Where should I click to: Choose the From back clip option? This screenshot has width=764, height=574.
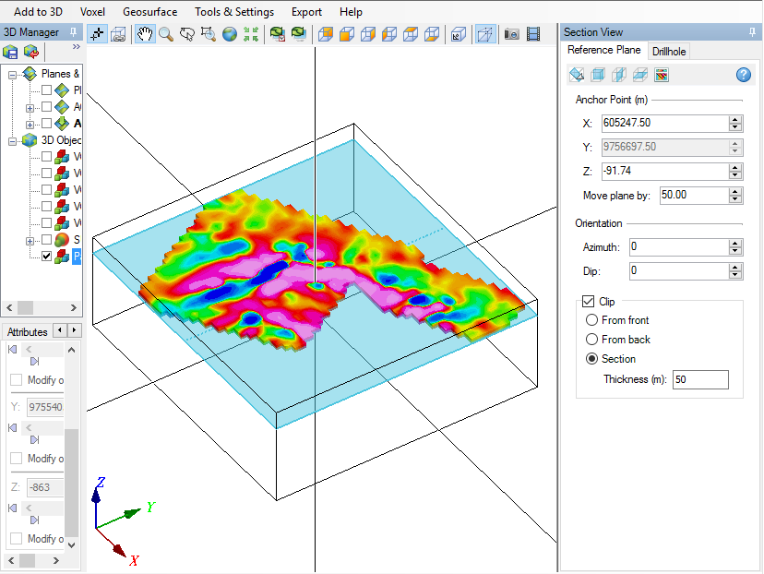[x=592, y=340]
